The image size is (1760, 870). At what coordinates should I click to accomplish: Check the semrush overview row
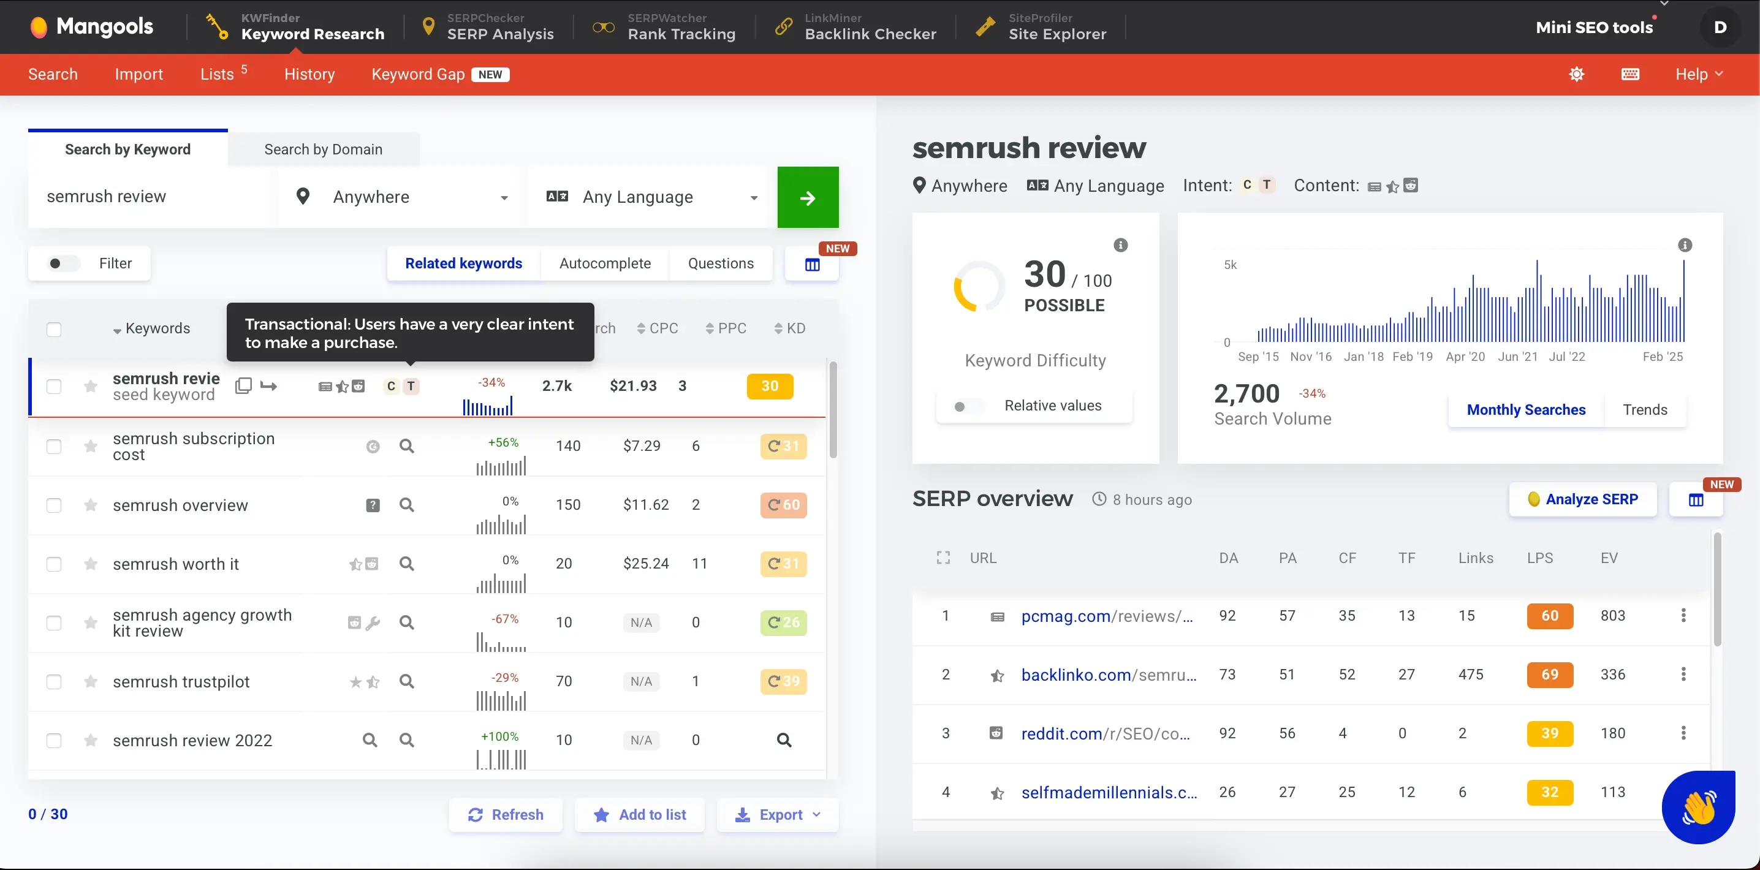[54, 505]
